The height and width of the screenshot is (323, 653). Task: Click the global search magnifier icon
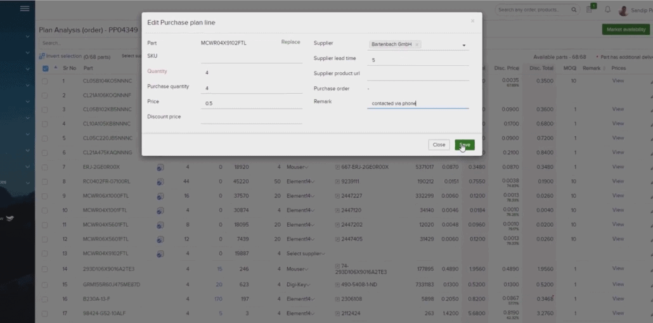pos(574,9)
